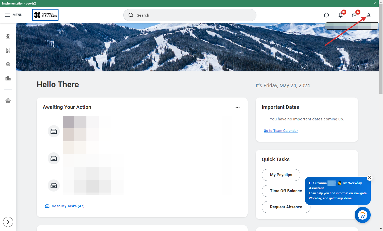
Task: Open the dashboard apps icon in sidebar
Action: coord(8,36)
